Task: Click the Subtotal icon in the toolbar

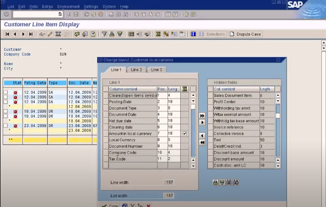Action: pos(166,34)
